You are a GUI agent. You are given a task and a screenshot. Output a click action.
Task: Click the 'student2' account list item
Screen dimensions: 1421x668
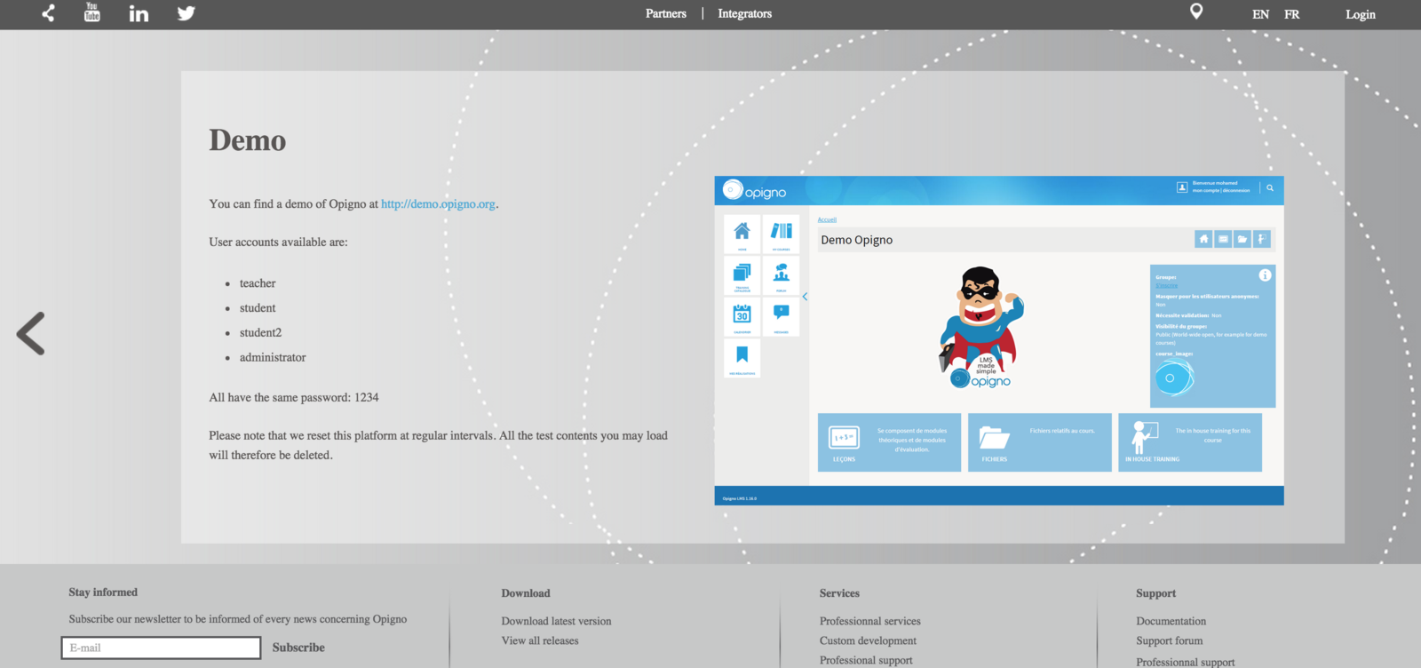point(260,332)
